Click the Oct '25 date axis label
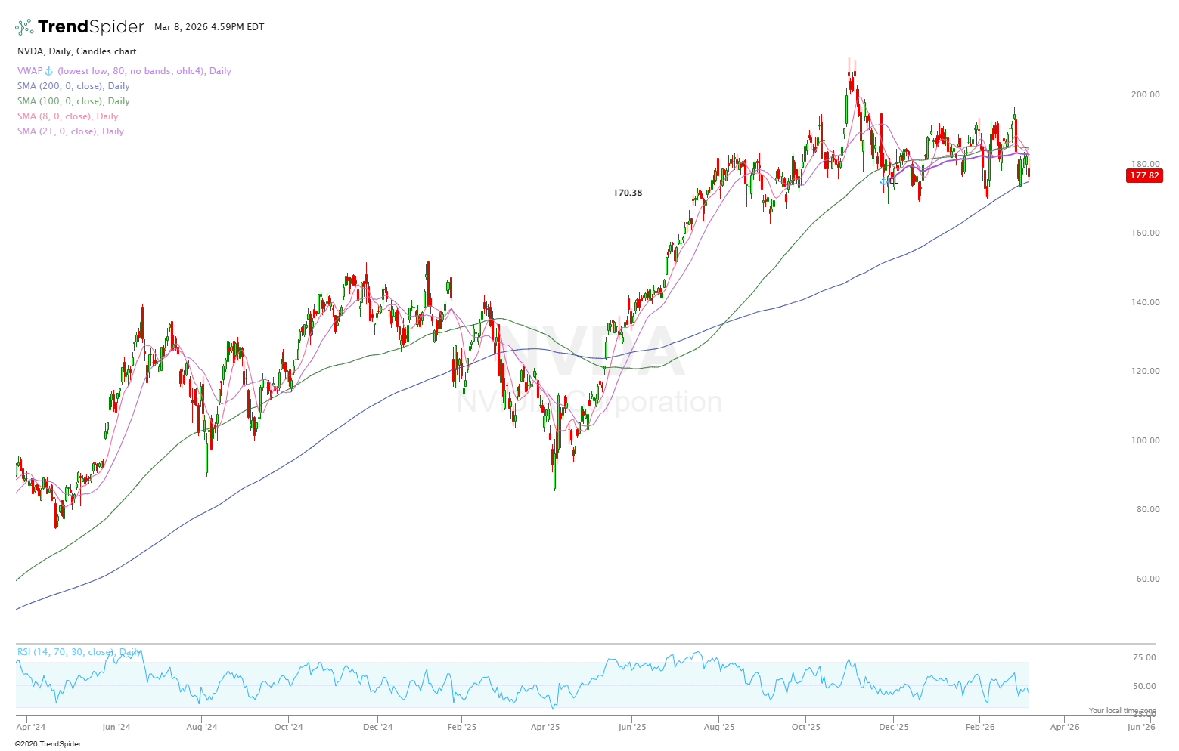Image resolution: width=1179 pixels, height=751 pixels. pyautogui.click(x=805, y=727)
